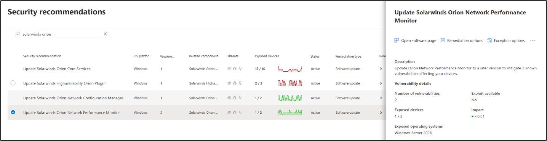Click the bug exploit icon for Network Performance Monitor
This screenshot has width=547, height=141.
point(235,113)
